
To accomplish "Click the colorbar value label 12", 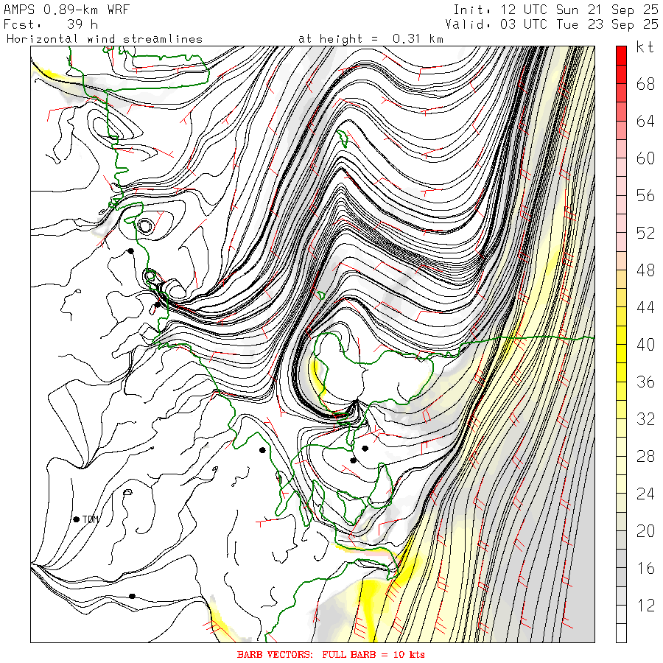I will coord(645,605).
